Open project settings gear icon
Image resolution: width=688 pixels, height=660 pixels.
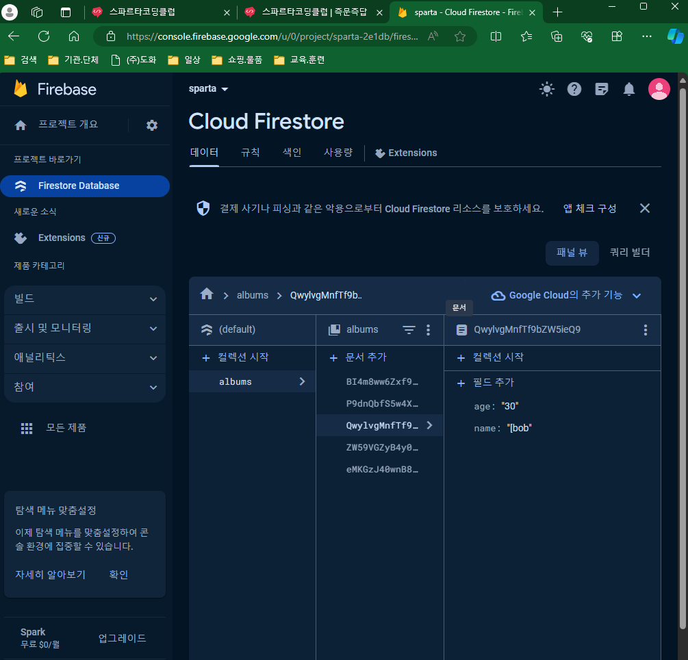point(152,125)
